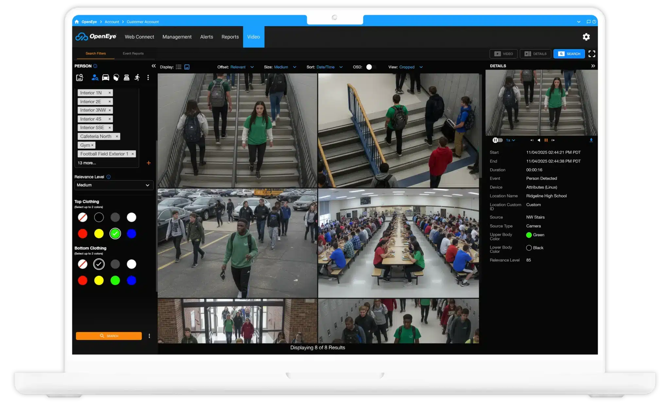
Task: Open the View Cropped dropdown
Action: (411, 67)
